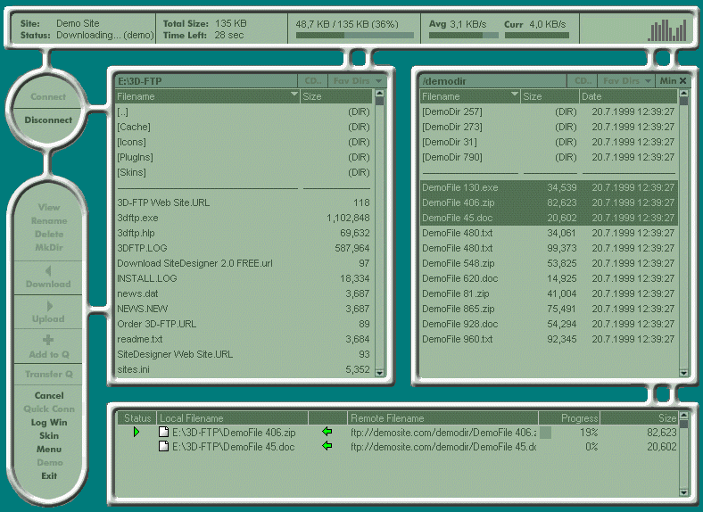Click the Download left-arrow icon
Viewport: 703px width, 512px height.
point(48,271)
